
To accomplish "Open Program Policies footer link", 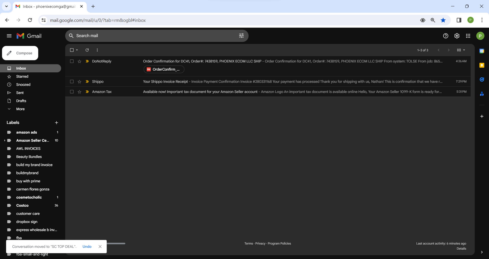I will (279, 244).
